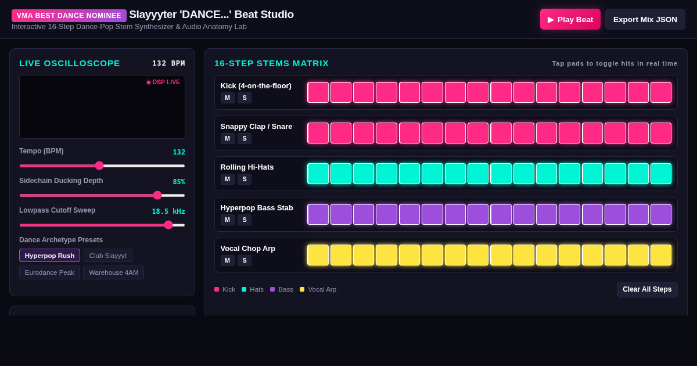
Task: Select the Eurodance Peak preset
Action: 49,272
